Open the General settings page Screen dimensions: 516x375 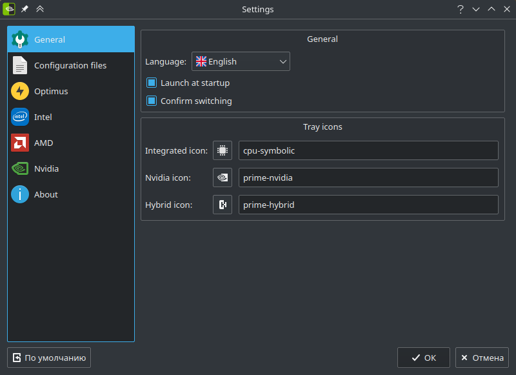pos(71,39)
